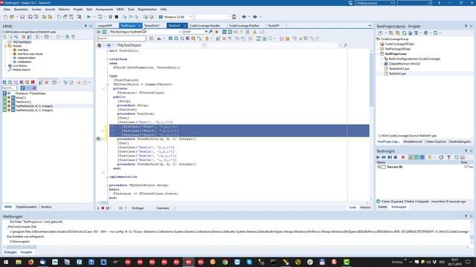The width and height of the screenshot is (476, 267).
Task: Pin the Projekt panel
Action: [x=466, y=27]
